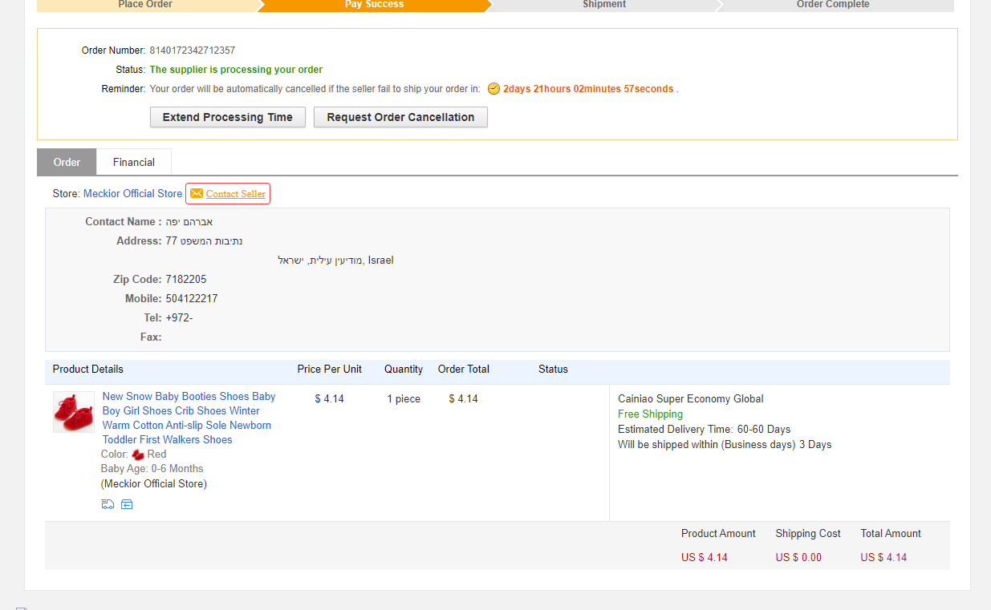
Task: Click the envelope icon beside Contact Seller
Action: click(197, 193)
